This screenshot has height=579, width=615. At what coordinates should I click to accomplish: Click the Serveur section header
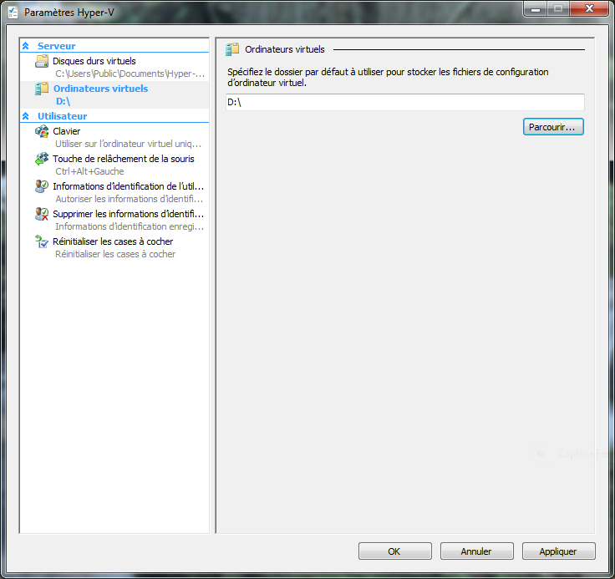(57, 46)
